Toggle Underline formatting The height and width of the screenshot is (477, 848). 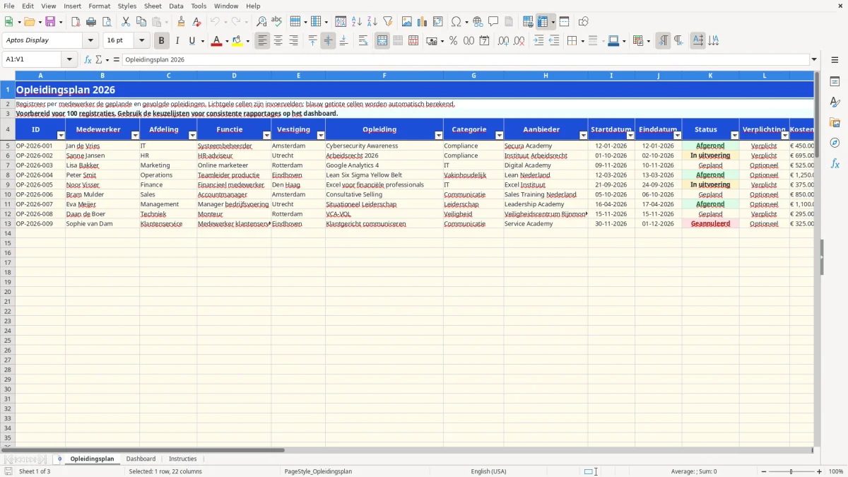click(192, 41)
